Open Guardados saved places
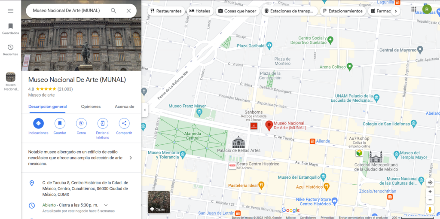This screenshot has width=440, height=219. (10, 29)
